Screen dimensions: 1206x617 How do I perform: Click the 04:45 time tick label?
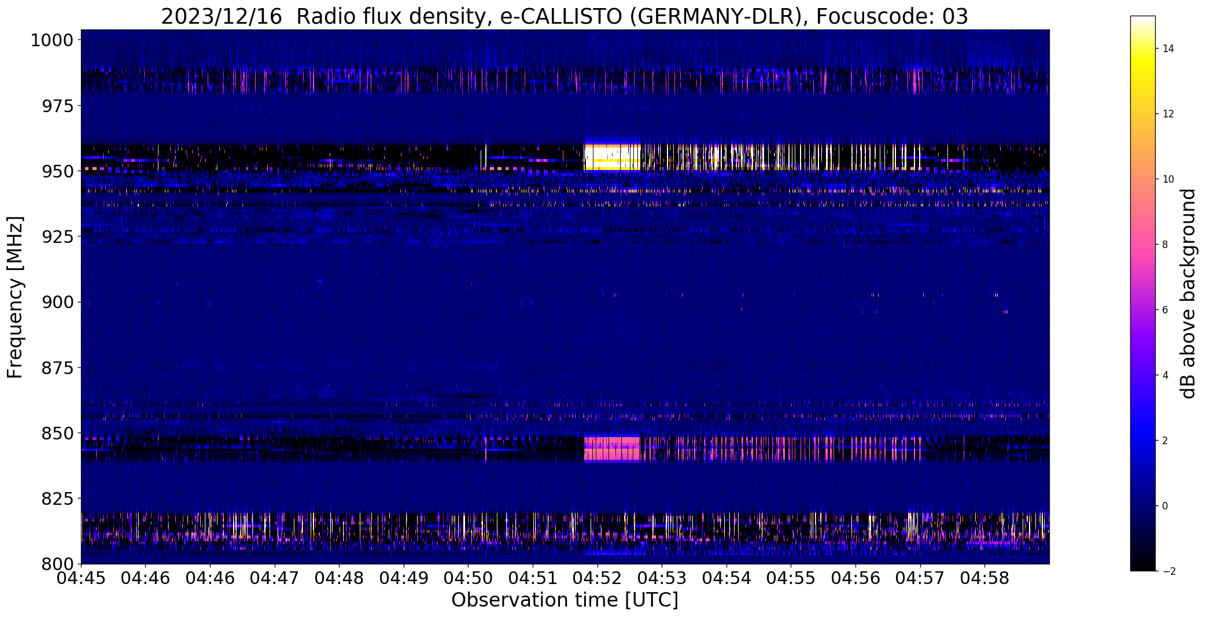point(81,578)
